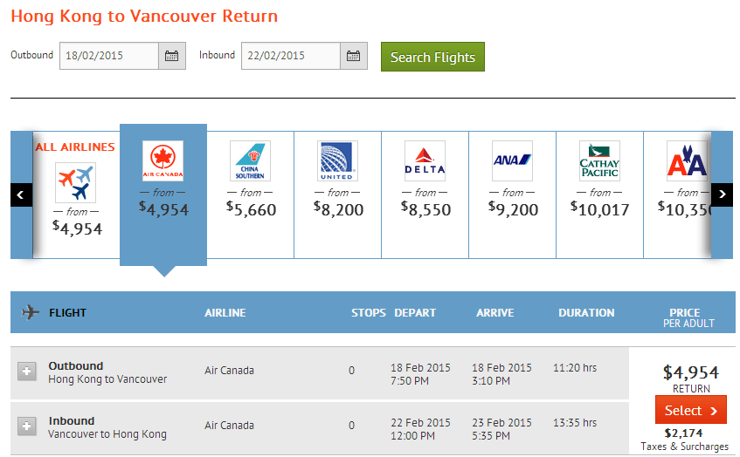Viewport: 740px width, 457px height.
Task: Expand the Inbound flight details
Action: pyautogui.click(x=27, y=426)
